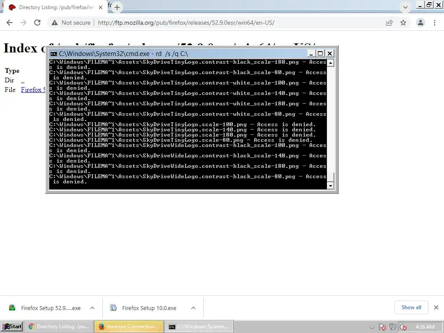Click the 'Dir' row label

pos(10,80)
